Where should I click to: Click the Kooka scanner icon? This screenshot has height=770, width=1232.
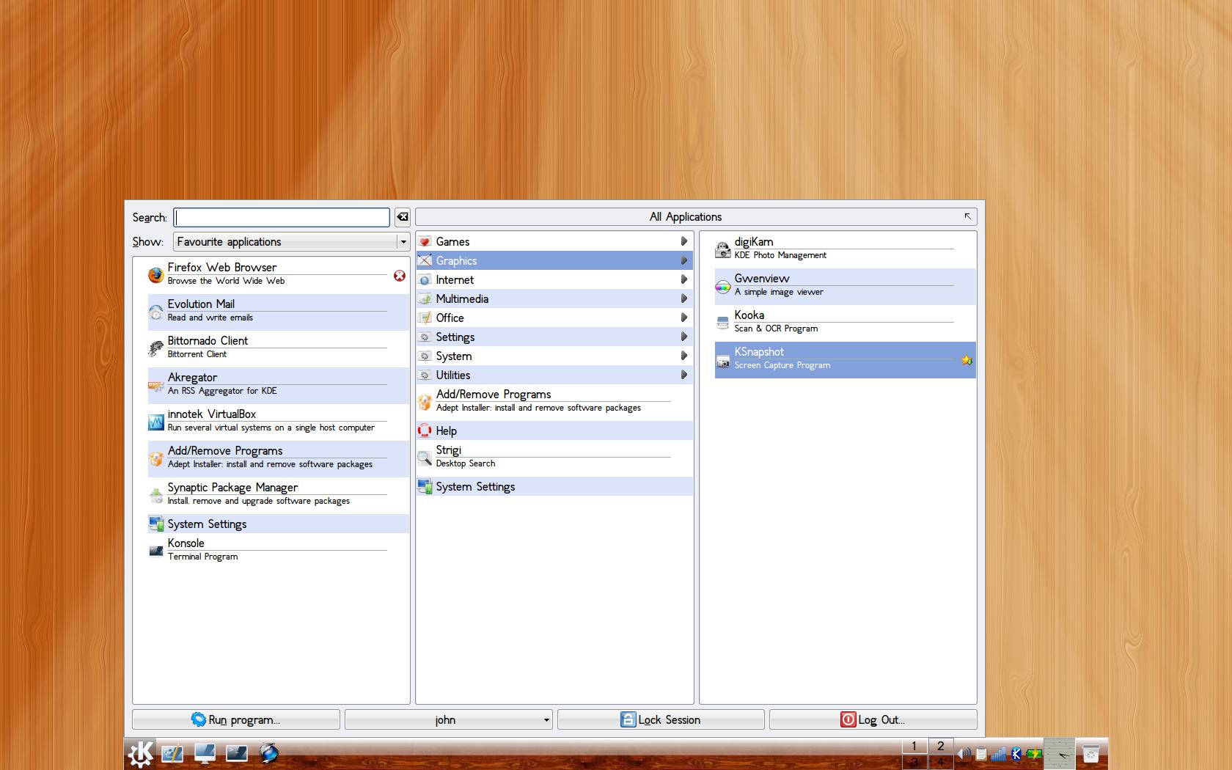pyautogui.click(x=723, y=323)
